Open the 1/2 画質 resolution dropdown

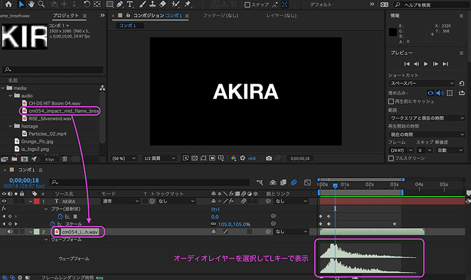[x=159, y=158]
